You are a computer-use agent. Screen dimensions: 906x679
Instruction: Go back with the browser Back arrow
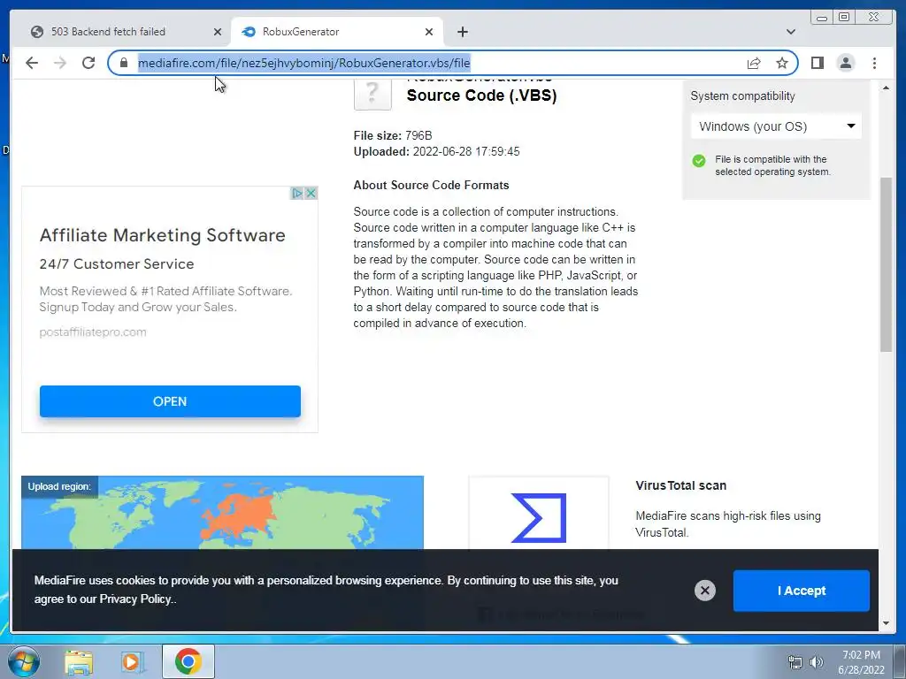pyautogui.click(x=32, y=63)
